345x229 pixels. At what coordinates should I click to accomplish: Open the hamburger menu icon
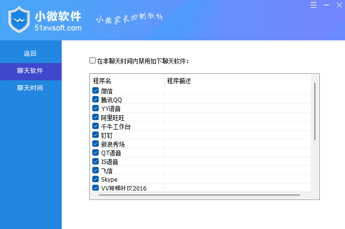313,5
